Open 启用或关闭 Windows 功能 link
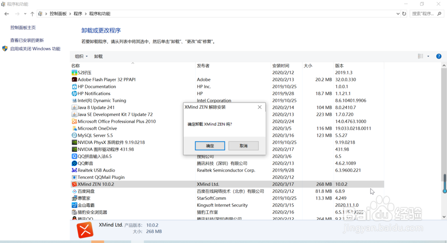This screenshot has width=447, height=243. pyautogui.click(x=35, y=49)
